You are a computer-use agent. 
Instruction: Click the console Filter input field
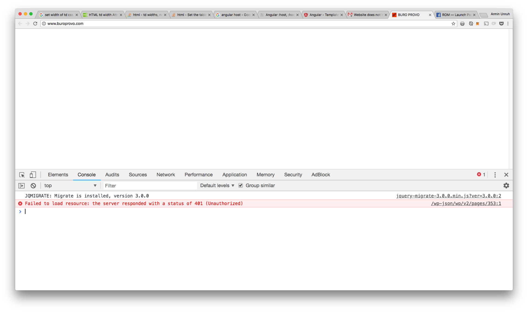[150, 186]
